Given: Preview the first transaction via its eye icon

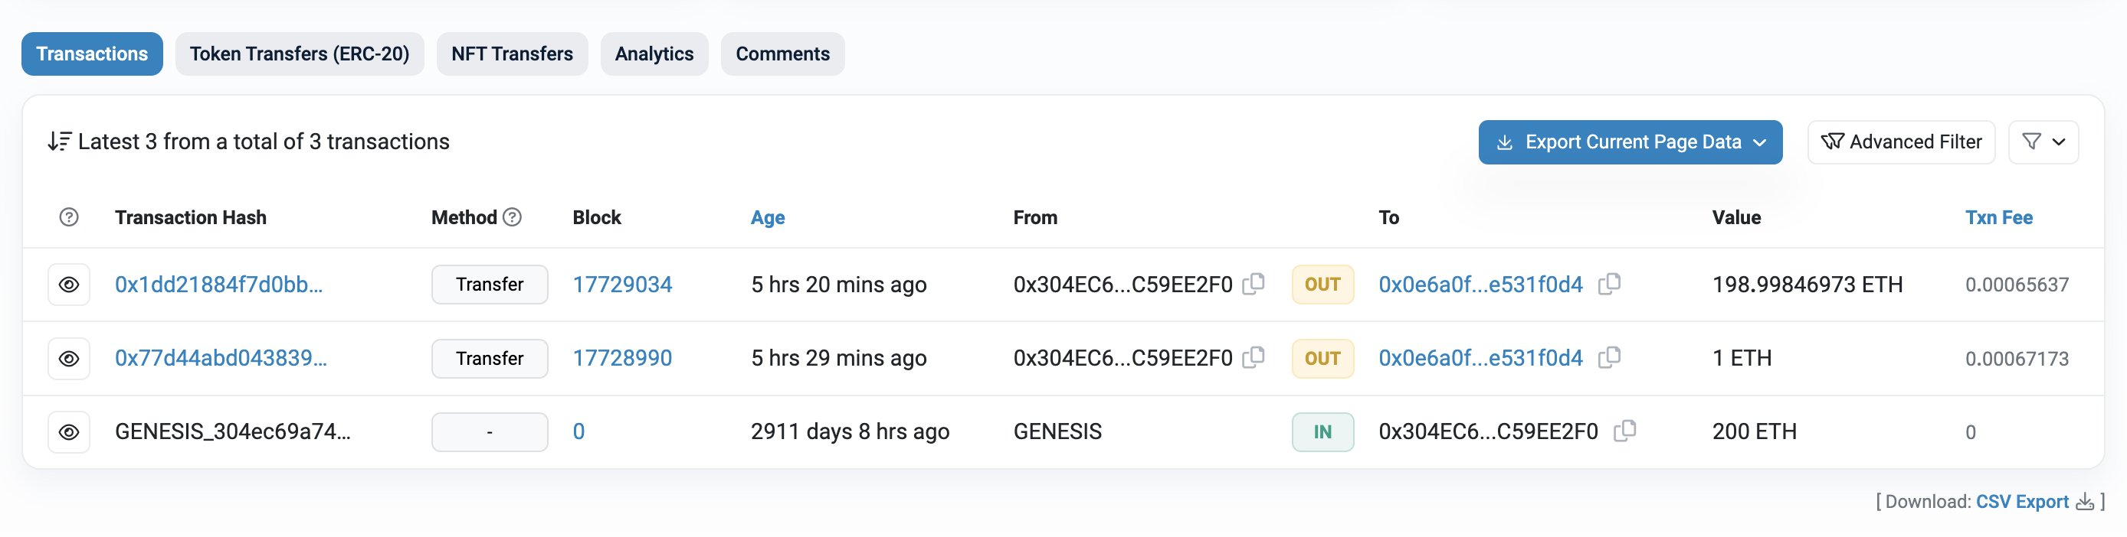Looking at the screenshot, I should pyautogui.click(x=68, y=284).
